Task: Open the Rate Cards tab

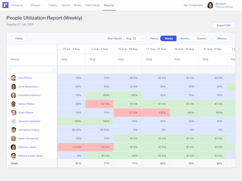Action: pos(93,5)
